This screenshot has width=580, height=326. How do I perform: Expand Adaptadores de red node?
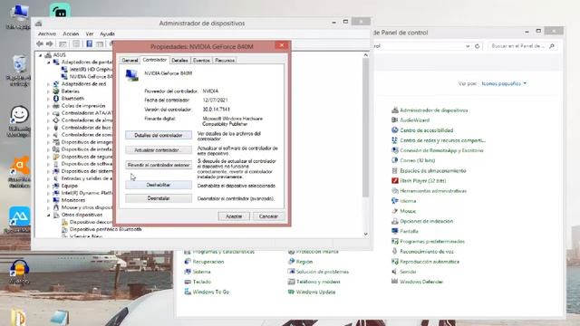[48, 84]
